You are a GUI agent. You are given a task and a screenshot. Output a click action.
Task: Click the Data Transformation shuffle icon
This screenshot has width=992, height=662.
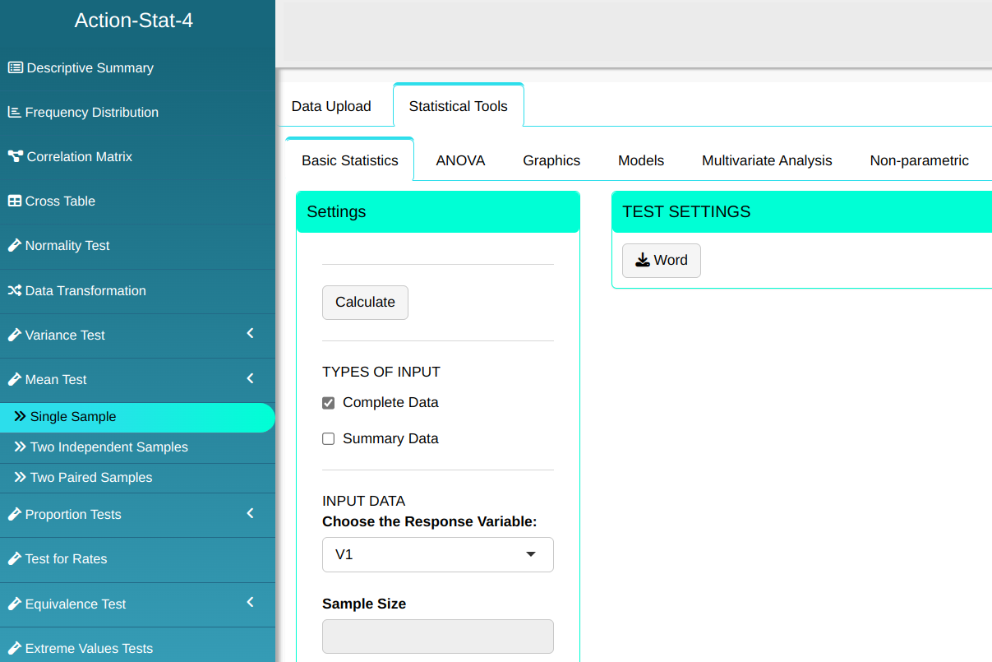point(14,291)
